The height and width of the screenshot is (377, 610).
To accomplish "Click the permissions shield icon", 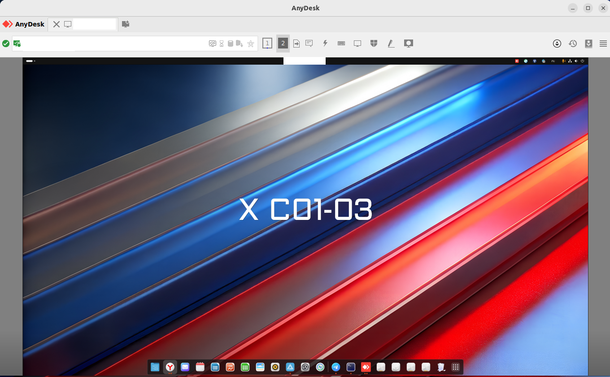I will (374, 44).
